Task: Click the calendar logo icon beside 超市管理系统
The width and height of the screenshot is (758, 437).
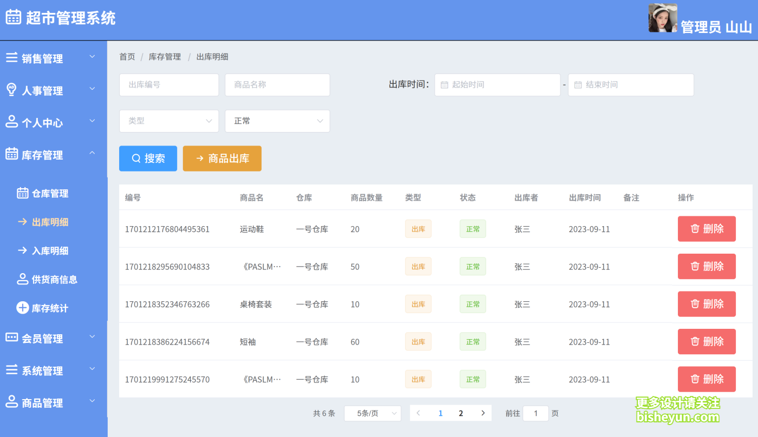Action: (14, 17)
